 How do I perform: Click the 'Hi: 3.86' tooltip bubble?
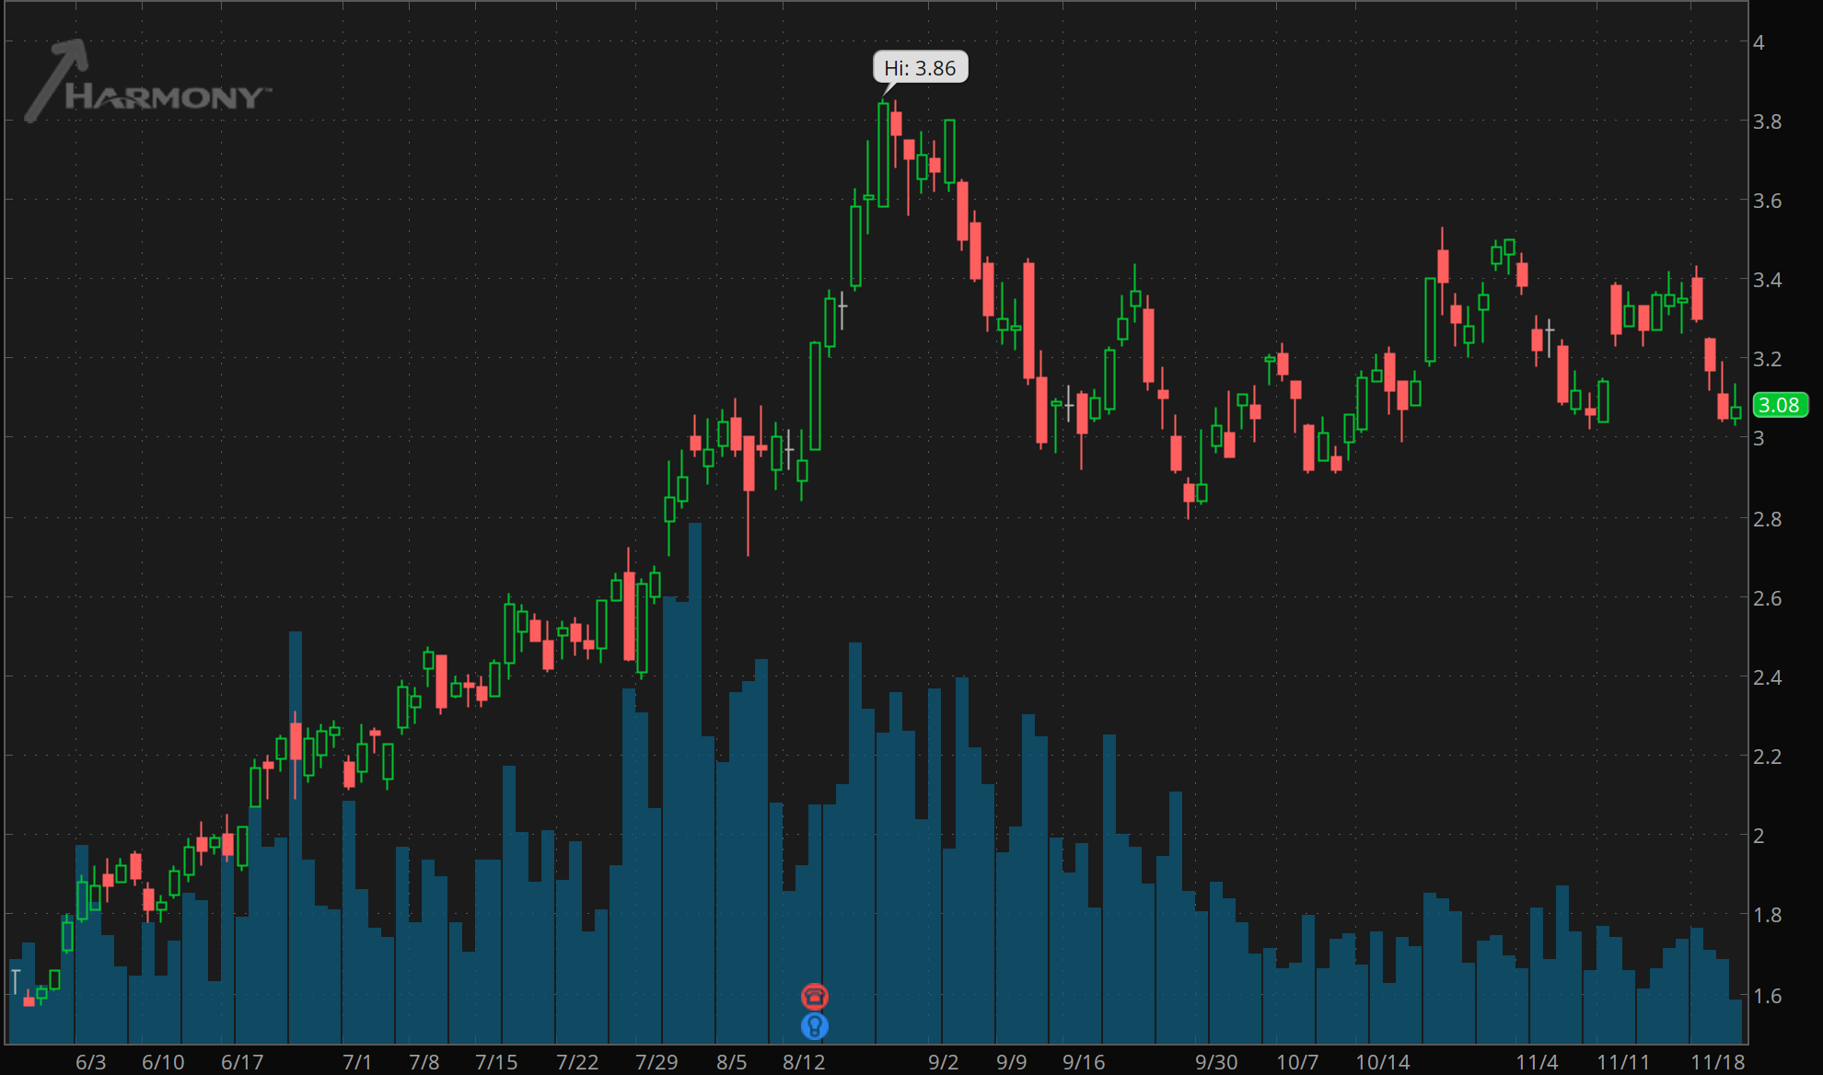pyautogui.click(x=920, y=67)
